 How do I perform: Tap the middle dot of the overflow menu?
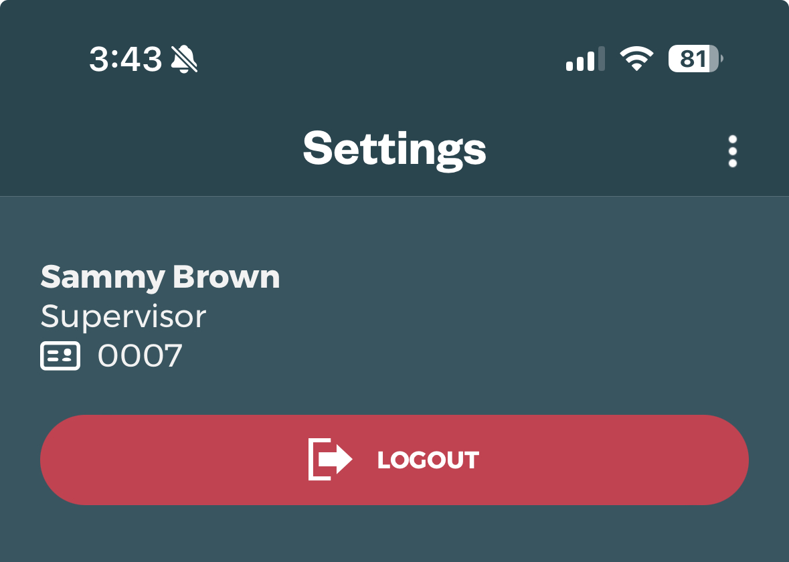coord(732,151)
